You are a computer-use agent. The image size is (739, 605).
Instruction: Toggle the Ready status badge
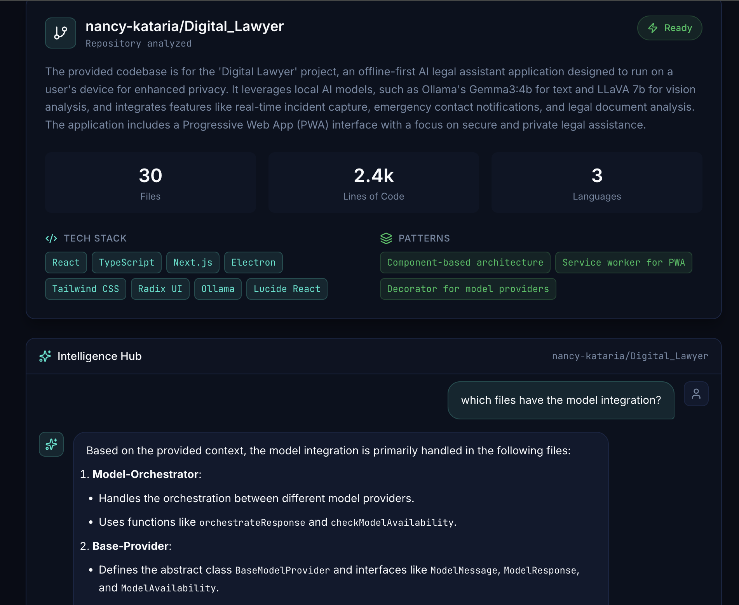coord(669,28)
